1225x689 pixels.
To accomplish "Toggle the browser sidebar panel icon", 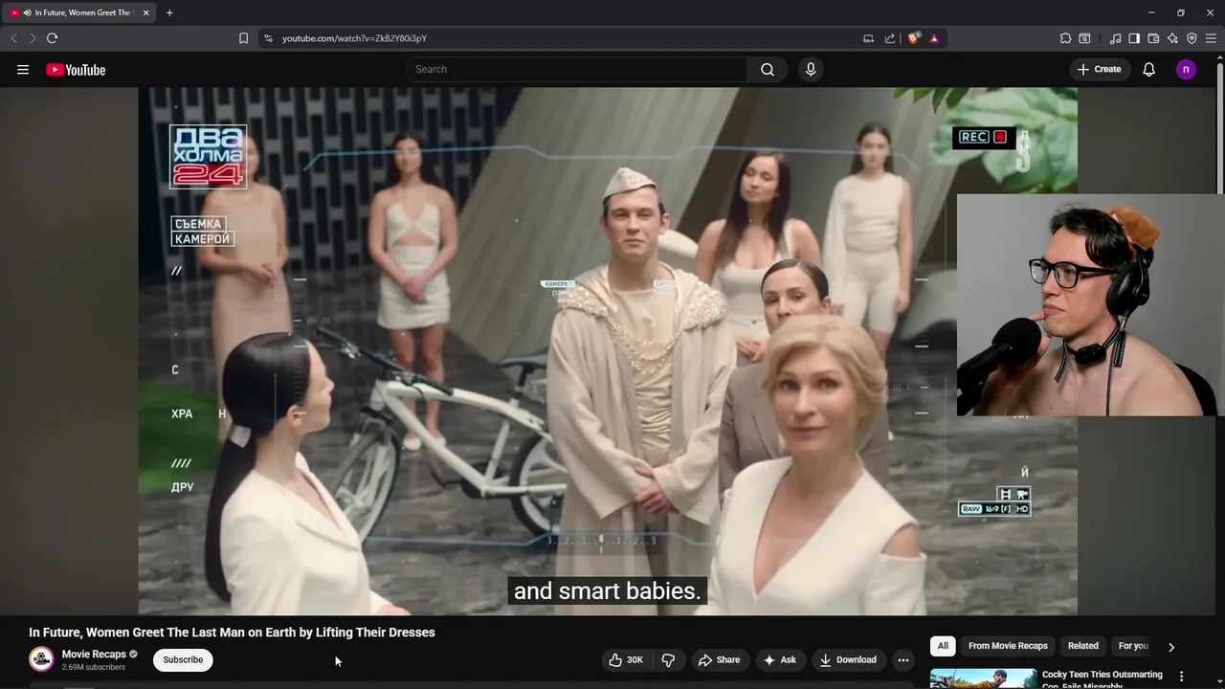I will click(1134, 38).
